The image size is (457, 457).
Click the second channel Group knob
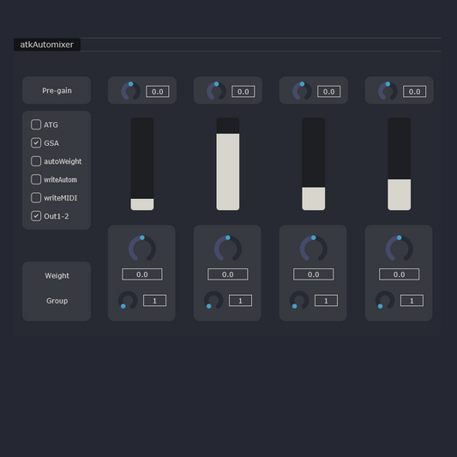tap(213, 300)
